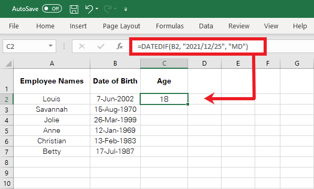Select the date cell '13-Feb-1983'
This screenshot has height=189, width=314.
pyautogui.click(x=115, y=141)
